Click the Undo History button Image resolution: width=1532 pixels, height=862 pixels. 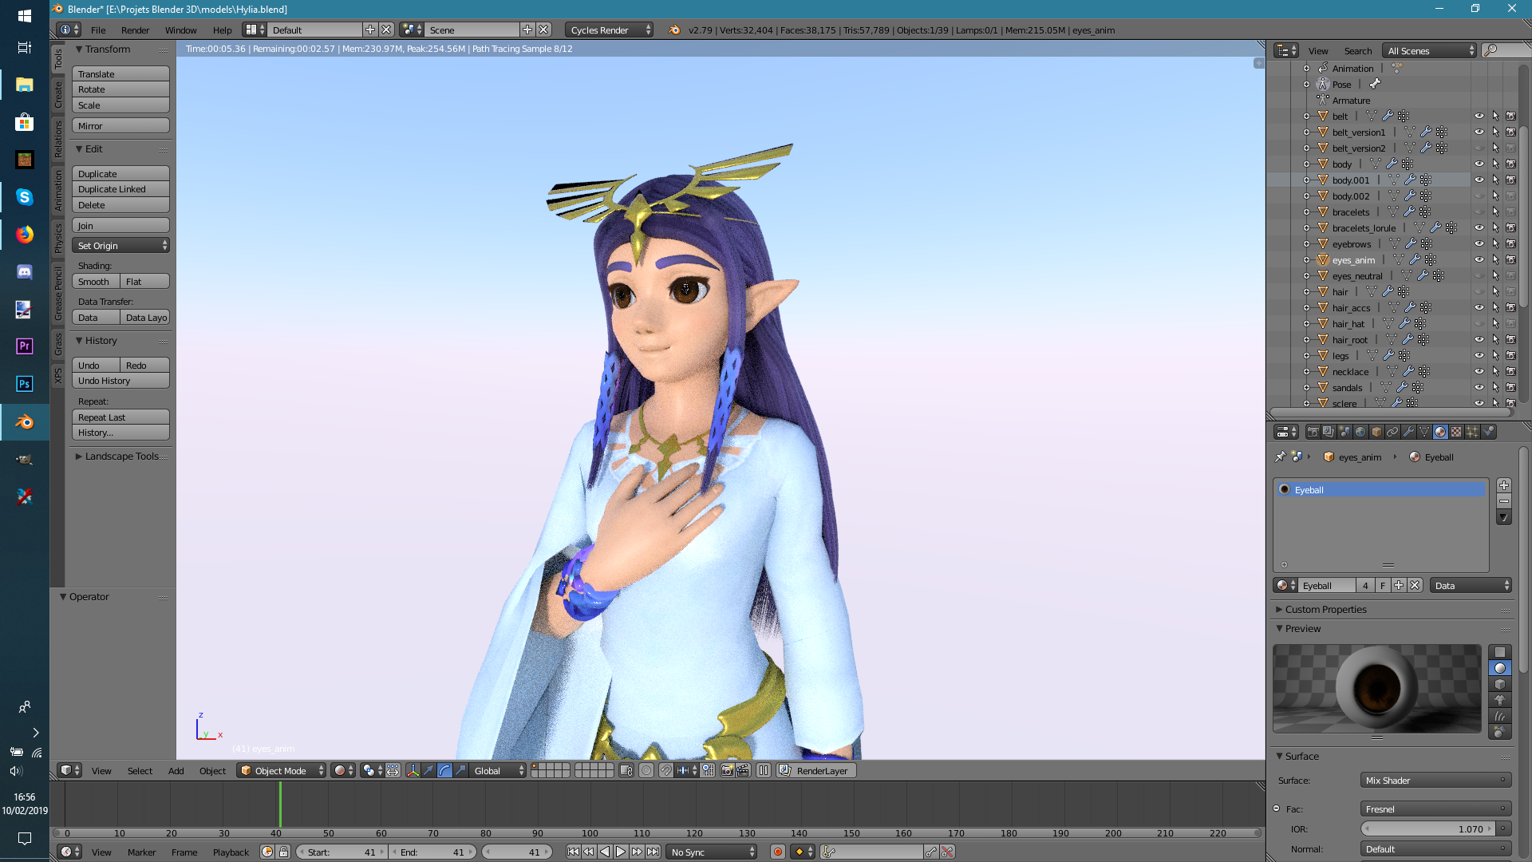120,381
